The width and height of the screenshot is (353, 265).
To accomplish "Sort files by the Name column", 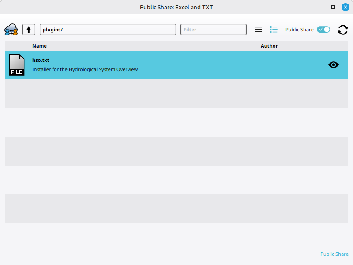I will click(x=39, y=45).
